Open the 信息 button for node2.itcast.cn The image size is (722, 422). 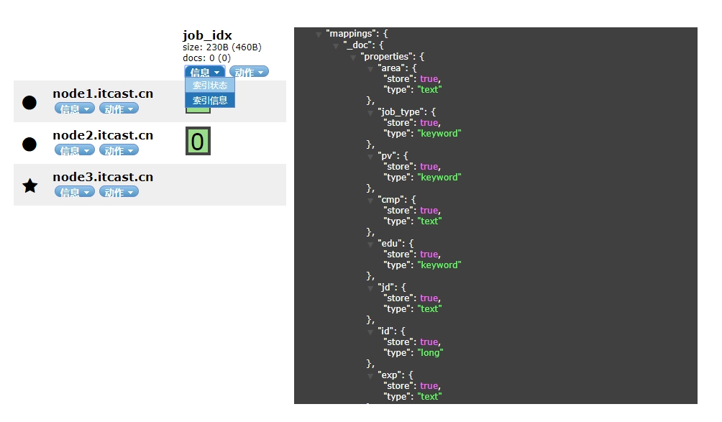75,150
